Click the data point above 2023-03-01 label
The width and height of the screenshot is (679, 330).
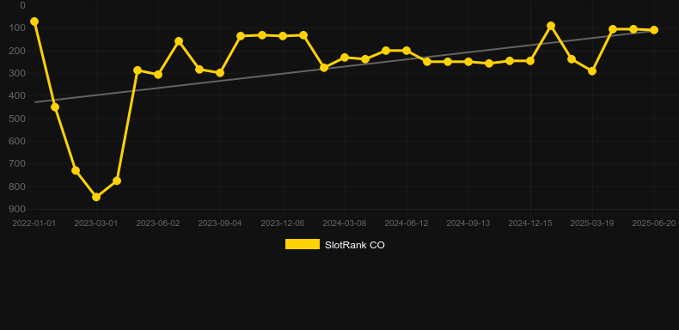[x=96, y=197]
